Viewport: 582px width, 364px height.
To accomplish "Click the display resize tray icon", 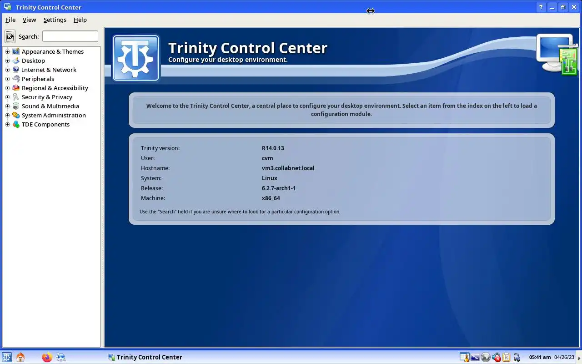I will pyautogui.click(x=475, y=357).
